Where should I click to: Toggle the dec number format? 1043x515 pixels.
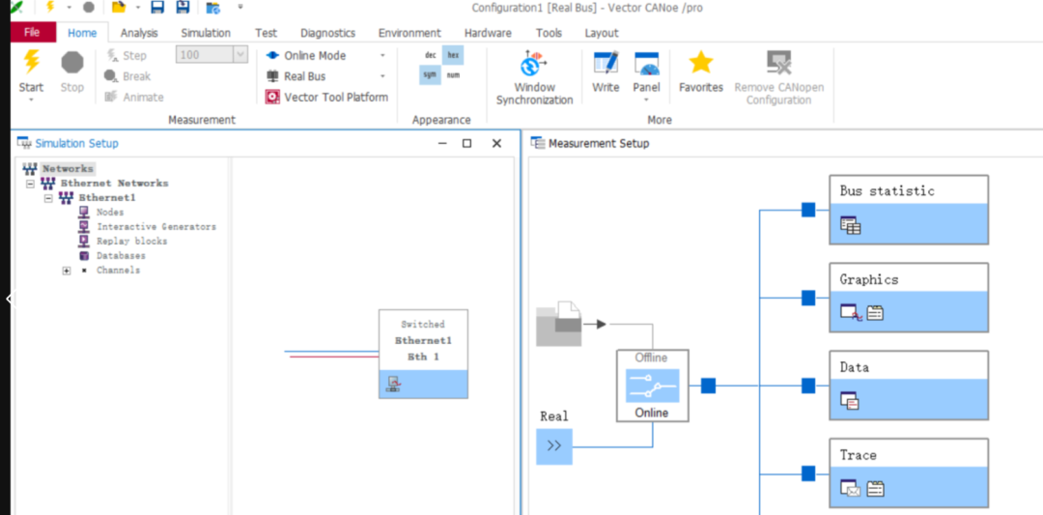tap(431, 55)
